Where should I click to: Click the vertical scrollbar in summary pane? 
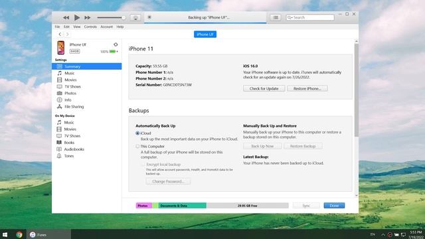click(357, 90)
